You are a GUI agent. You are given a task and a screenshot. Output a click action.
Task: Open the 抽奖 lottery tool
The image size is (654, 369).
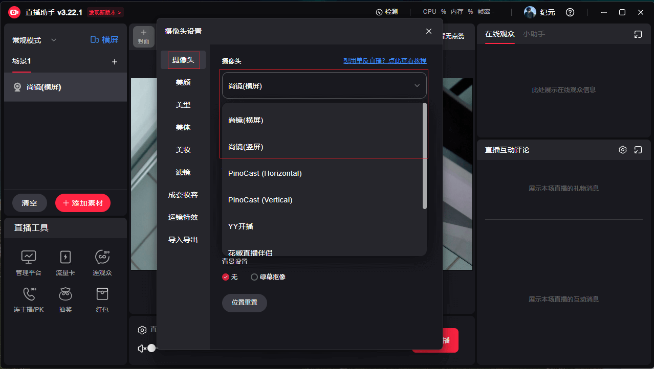tap(66, 300)
